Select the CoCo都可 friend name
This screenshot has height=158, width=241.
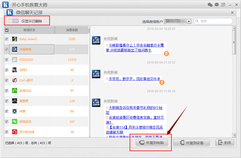26,80
